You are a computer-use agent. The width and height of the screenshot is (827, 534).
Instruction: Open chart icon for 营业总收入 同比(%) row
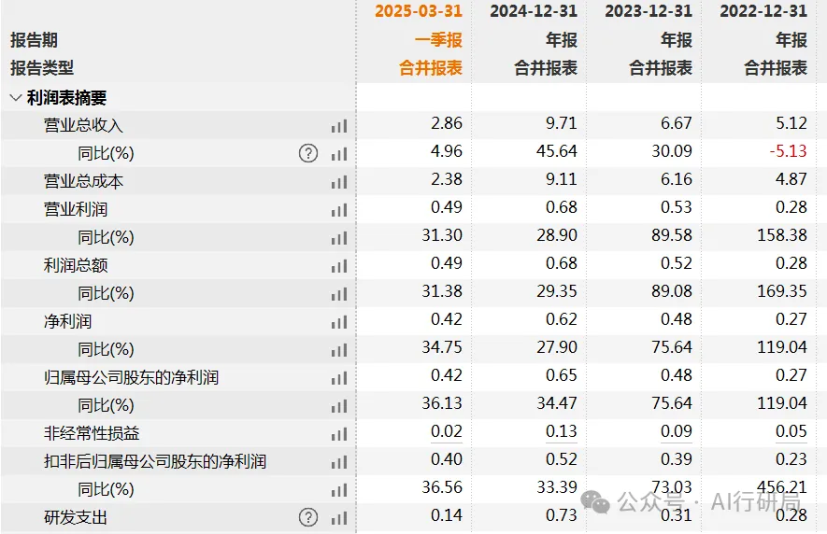click(x=339, y=153)
